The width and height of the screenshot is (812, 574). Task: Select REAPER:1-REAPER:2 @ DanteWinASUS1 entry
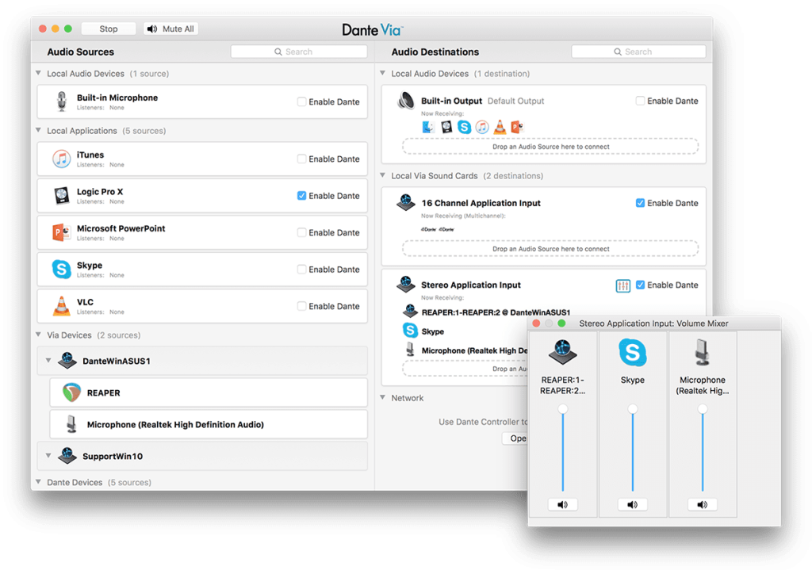(496, 312)
